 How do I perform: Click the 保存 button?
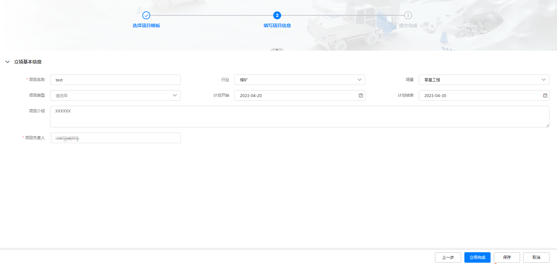tap(507, 257)
